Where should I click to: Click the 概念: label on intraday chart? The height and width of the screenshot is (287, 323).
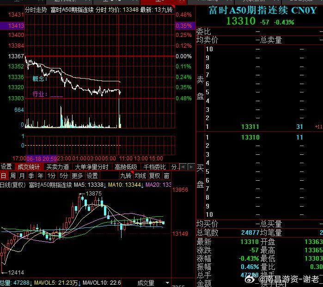pos(40,79)
